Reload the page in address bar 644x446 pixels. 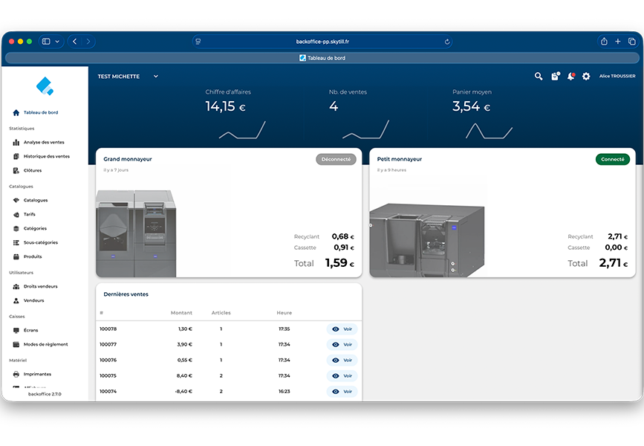446,42
